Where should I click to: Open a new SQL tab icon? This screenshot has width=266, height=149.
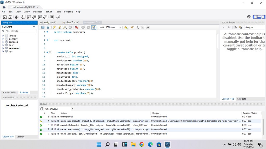coord(5,17)
